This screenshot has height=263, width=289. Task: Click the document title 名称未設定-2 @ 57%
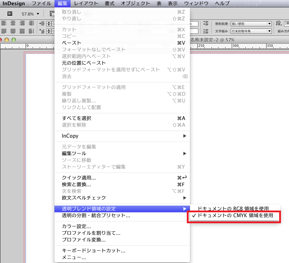(x=212, y=40)
